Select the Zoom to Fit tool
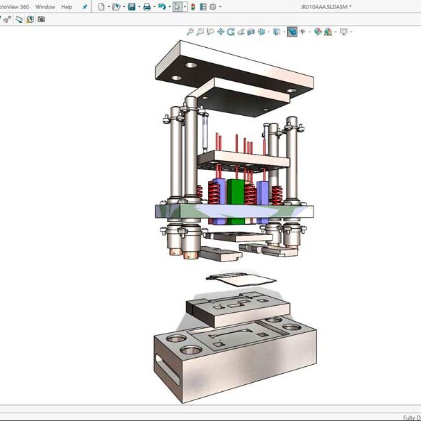 tap(190, 32)
